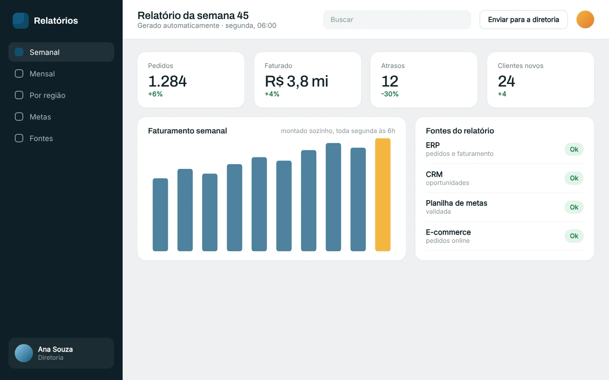
Task: Click the -30% change under Atrasos
Action: (390, 94)
